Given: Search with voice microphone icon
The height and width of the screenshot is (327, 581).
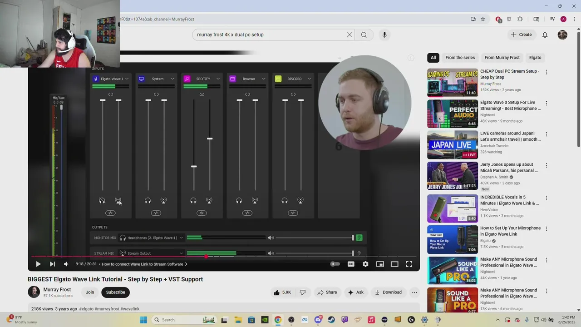Looking at the screenshot, I should click(384, 35).
